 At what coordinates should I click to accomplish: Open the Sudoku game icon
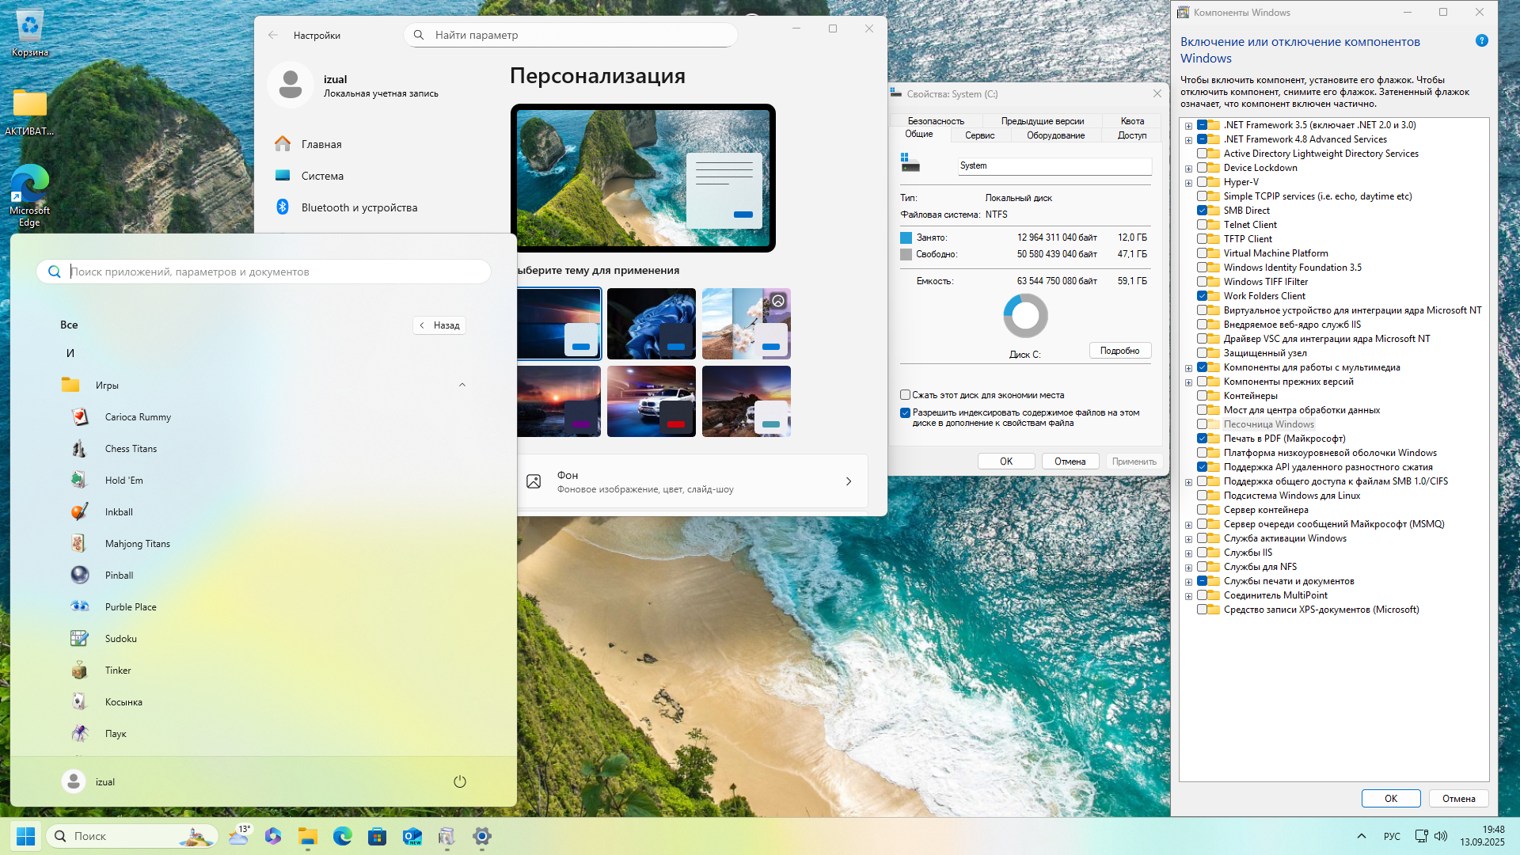pos(79,639)
